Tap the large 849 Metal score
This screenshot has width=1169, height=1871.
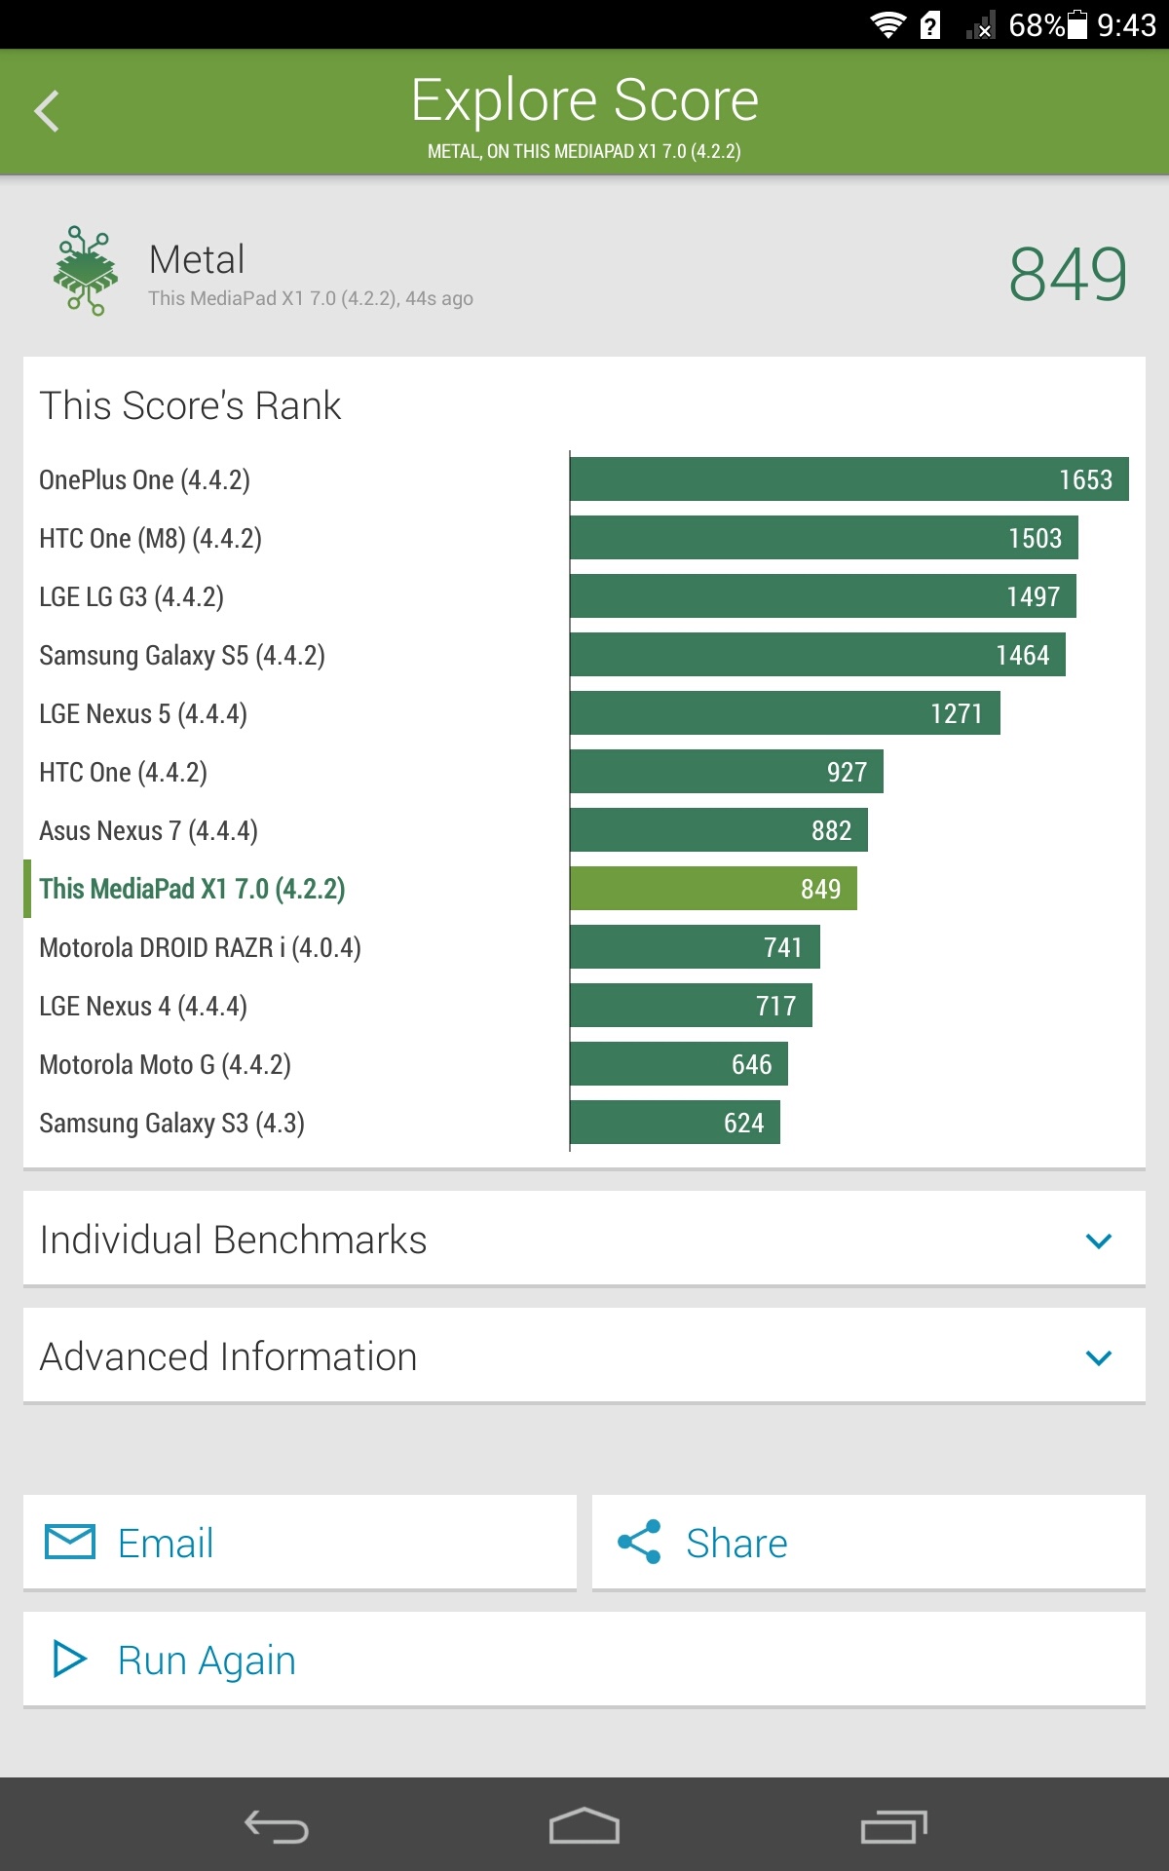[1067, 274]
